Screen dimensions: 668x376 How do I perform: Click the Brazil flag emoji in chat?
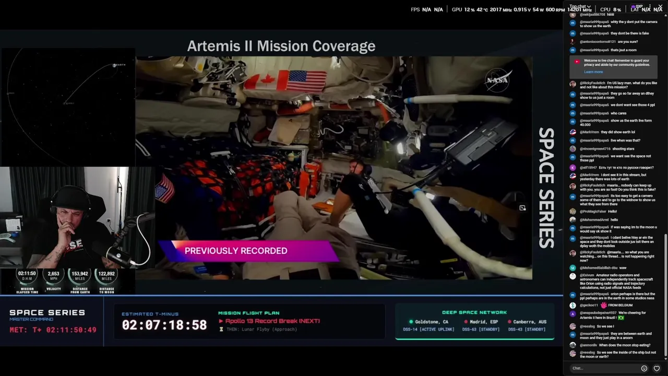point(621,318)
